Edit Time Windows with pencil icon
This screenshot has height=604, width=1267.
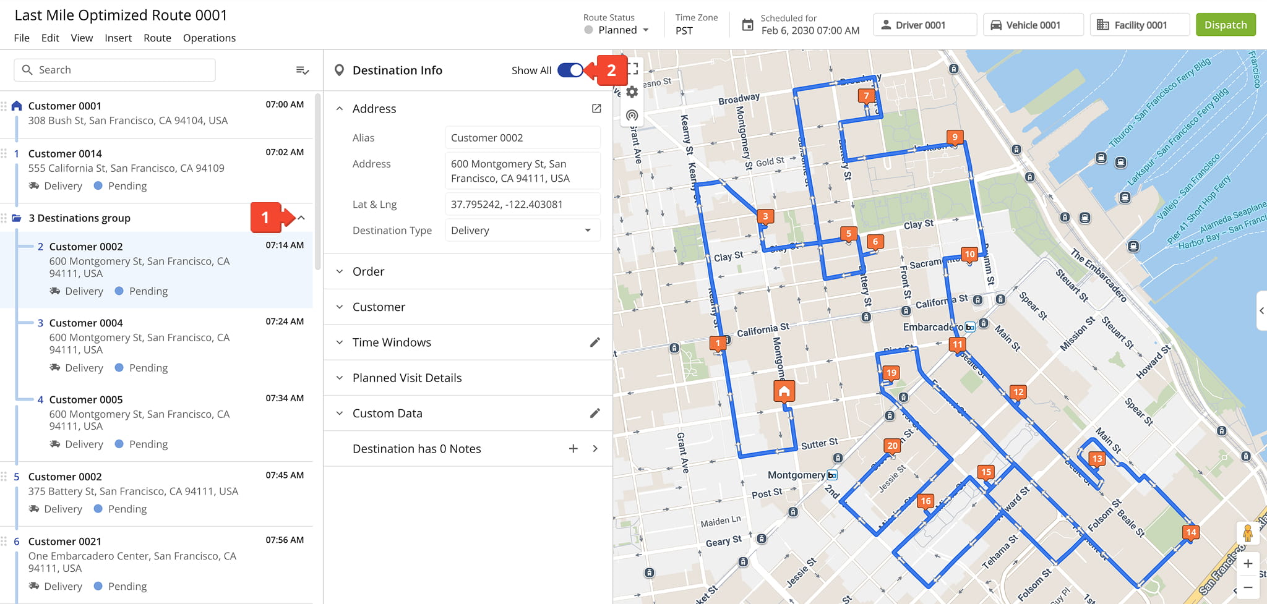coord(595,342)
